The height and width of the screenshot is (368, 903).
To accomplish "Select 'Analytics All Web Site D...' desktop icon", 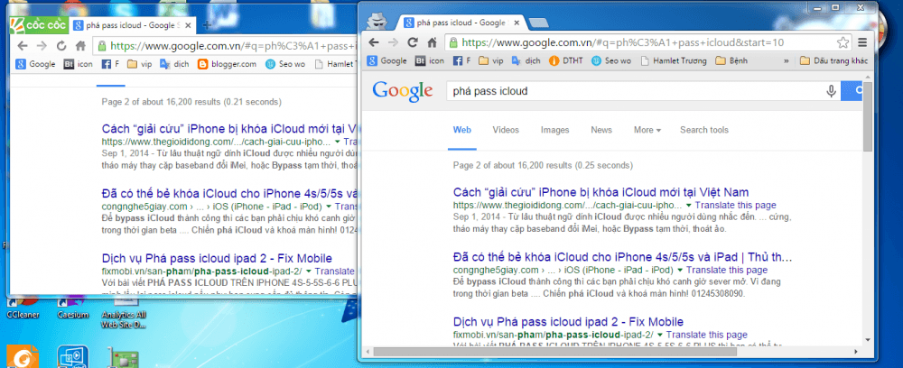I will pyautogui.click(x=124, y=315).
